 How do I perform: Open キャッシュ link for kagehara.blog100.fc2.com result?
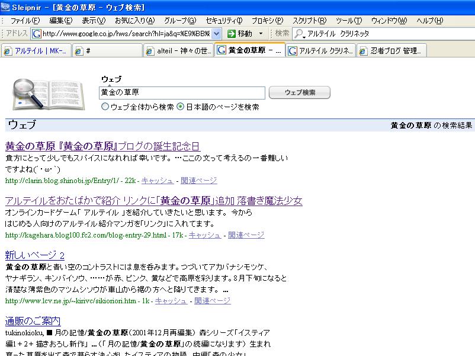pos(205,235)
